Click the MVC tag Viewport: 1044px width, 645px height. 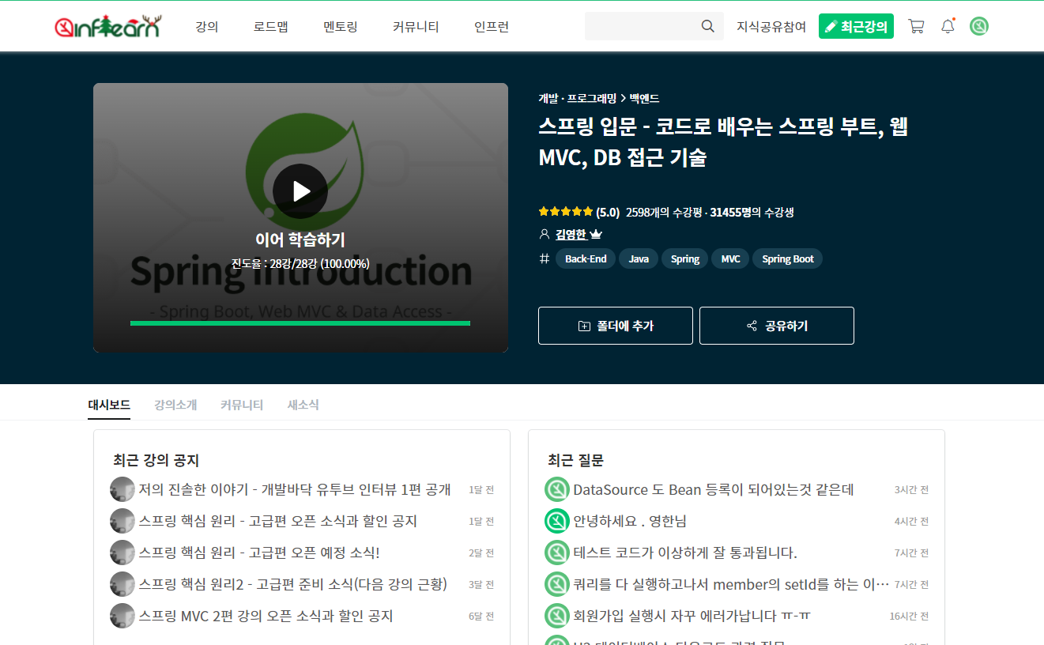point(731,258)
